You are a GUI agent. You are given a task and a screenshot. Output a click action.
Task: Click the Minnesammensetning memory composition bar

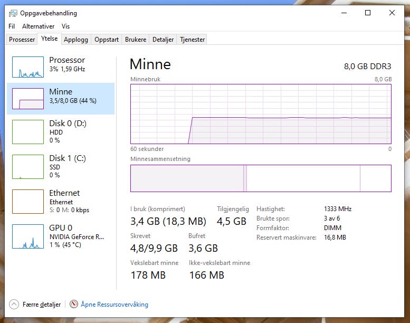pyautogui.click(x=261, y=178)
